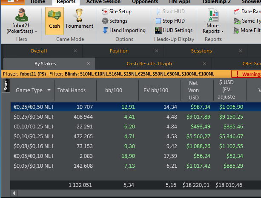This screenshot has width=261, height=198.
Task: Click Stop HUD
Action: 170,21
